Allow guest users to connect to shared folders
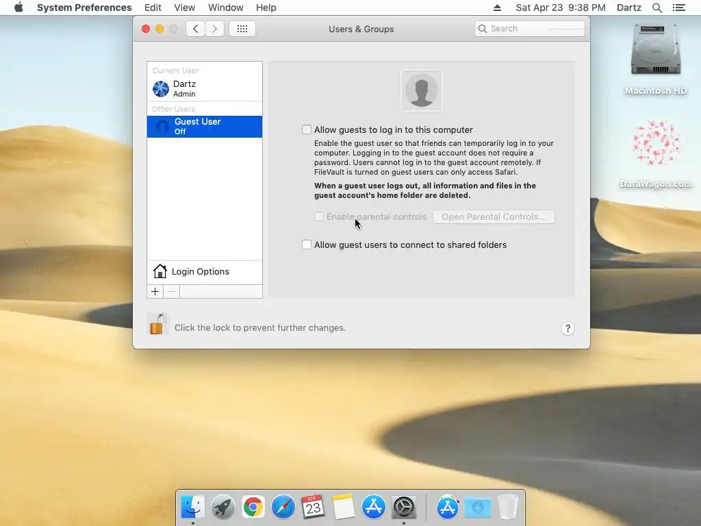The image size is (701, 526). click(x=306, y=245)
